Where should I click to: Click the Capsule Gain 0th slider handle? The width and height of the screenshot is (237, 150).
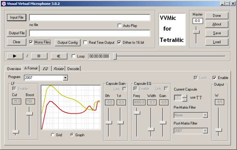pyautogui.click(x=109, y=123)
